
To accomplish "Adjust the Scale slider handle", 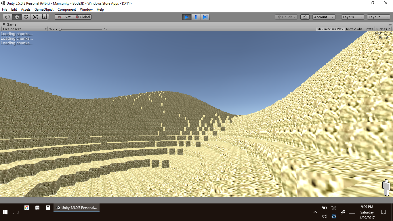I will point(60,29).
